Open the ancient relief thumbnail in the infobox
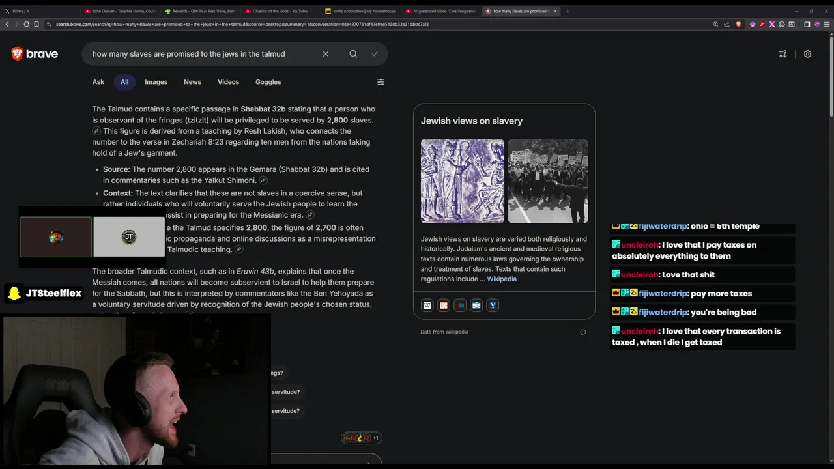834x469 pixels. [x=463, y=181]
